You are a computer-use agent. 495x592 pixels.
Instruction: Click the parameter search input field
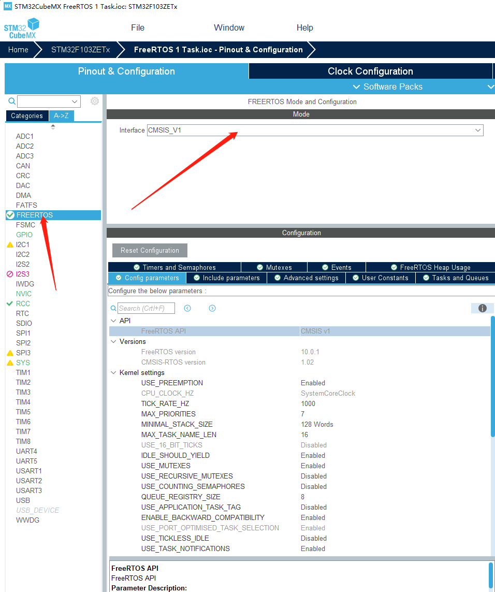click(147, 308)
